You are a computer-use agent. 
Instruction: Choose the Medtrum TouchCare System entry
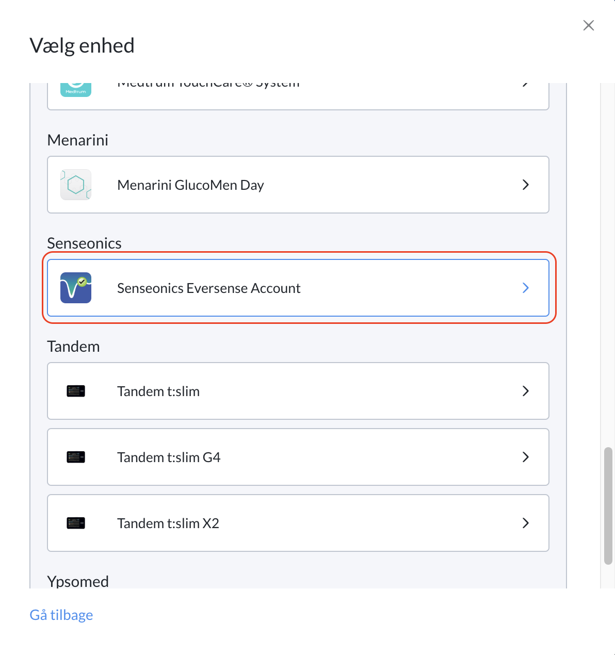(298, 96)
